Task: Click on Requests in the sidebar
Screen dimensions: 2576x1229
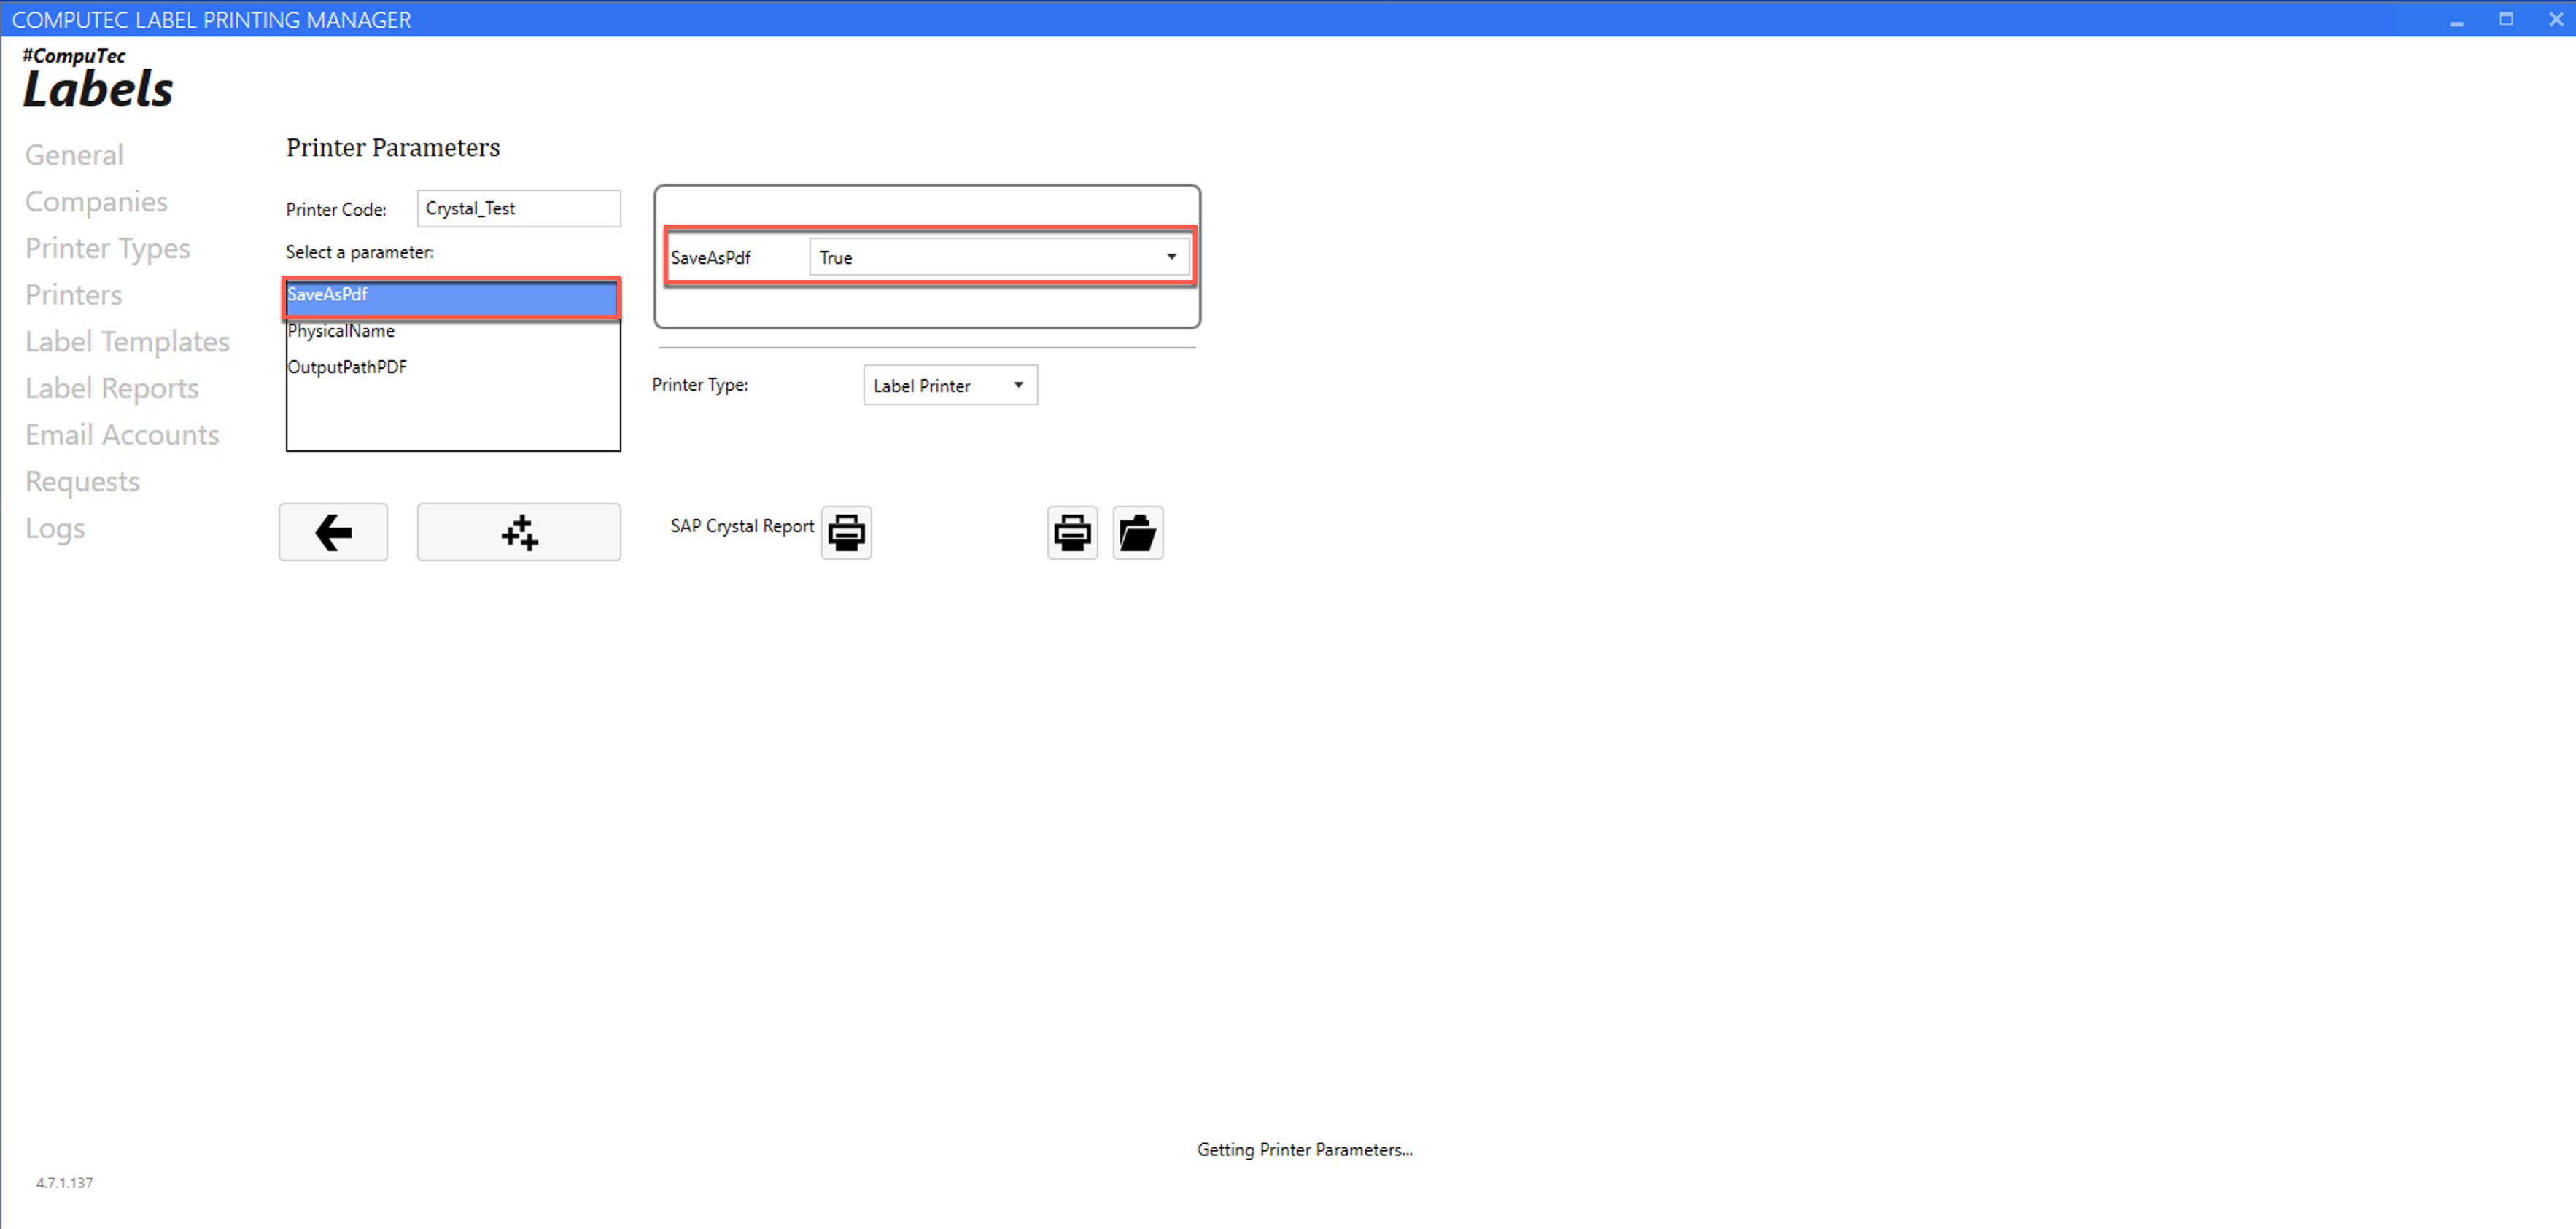Action: [x=82, y=481]
